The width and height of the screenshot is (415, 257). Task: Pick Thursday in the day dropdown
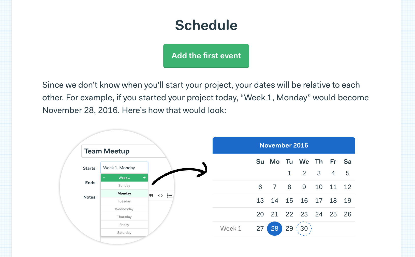[124, 217]
